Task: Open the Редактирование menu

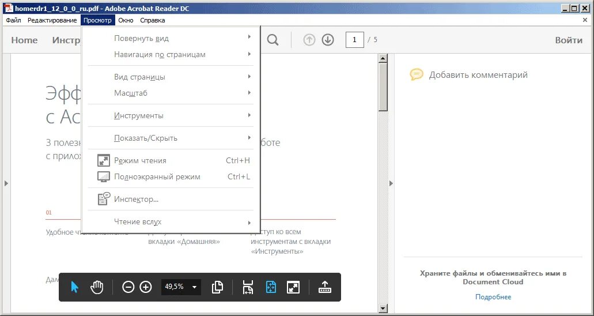Action: coord(52,20)
